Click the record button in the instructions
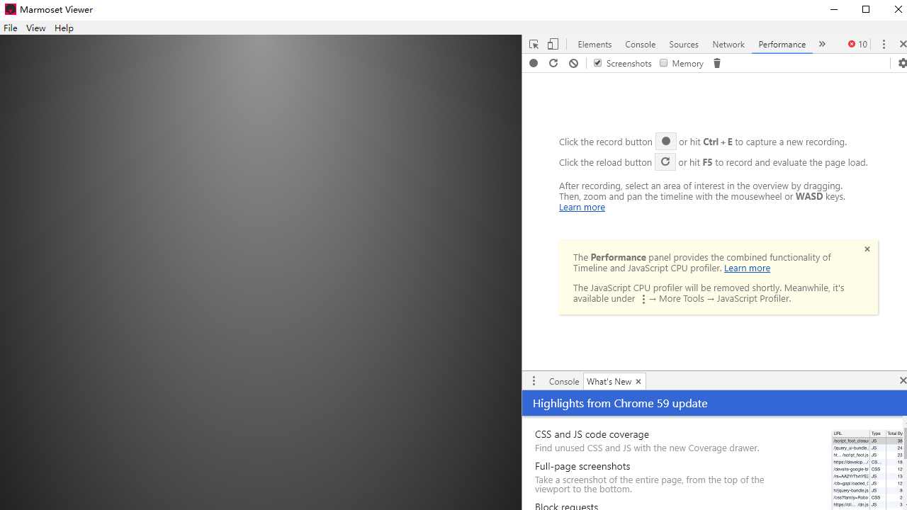 coord(665,142)
